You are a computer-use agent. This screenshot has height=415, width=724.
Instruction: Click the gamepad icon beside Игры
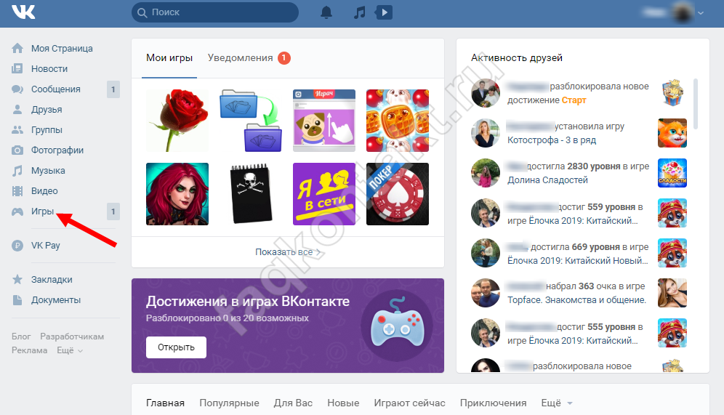click(x=17, y=211)
